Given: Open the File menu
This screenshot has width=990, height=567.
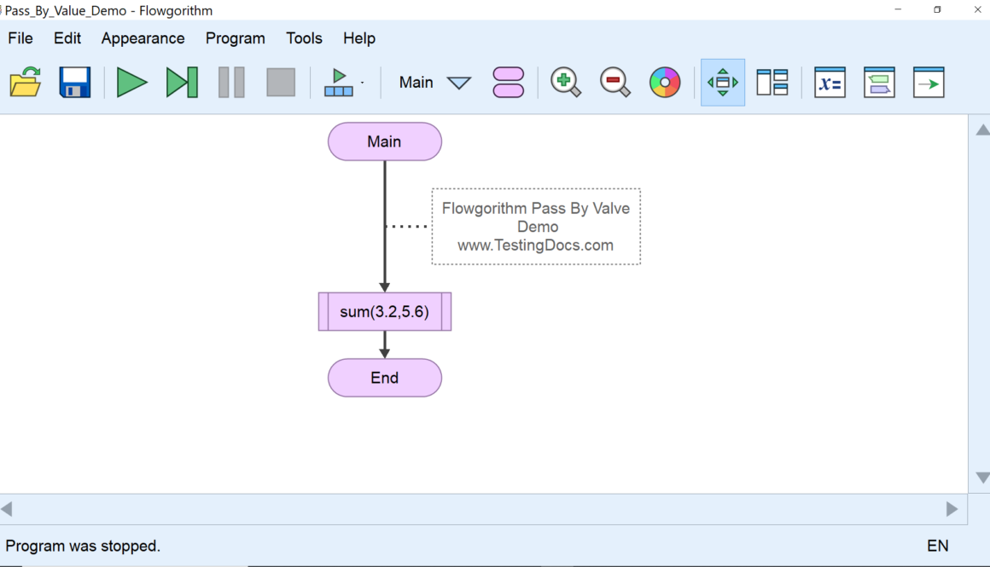Looking at the screenshot, I should click(x=20, y=38).
